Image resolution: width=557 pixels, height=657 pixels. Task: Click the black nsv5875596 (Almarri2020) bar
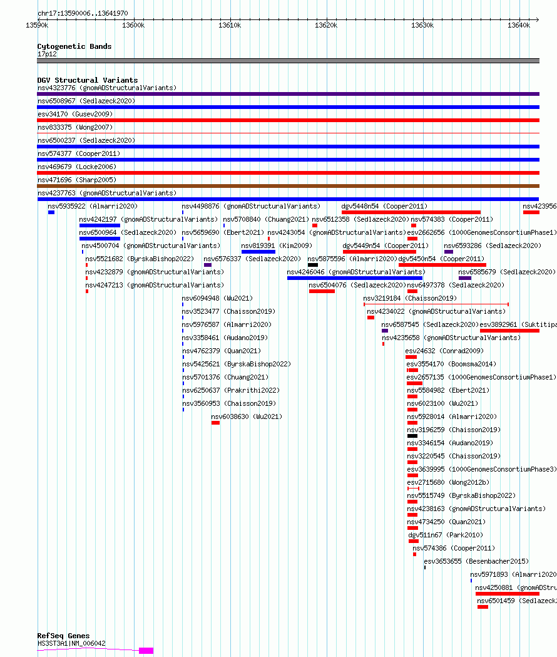[x=313, y=265]
